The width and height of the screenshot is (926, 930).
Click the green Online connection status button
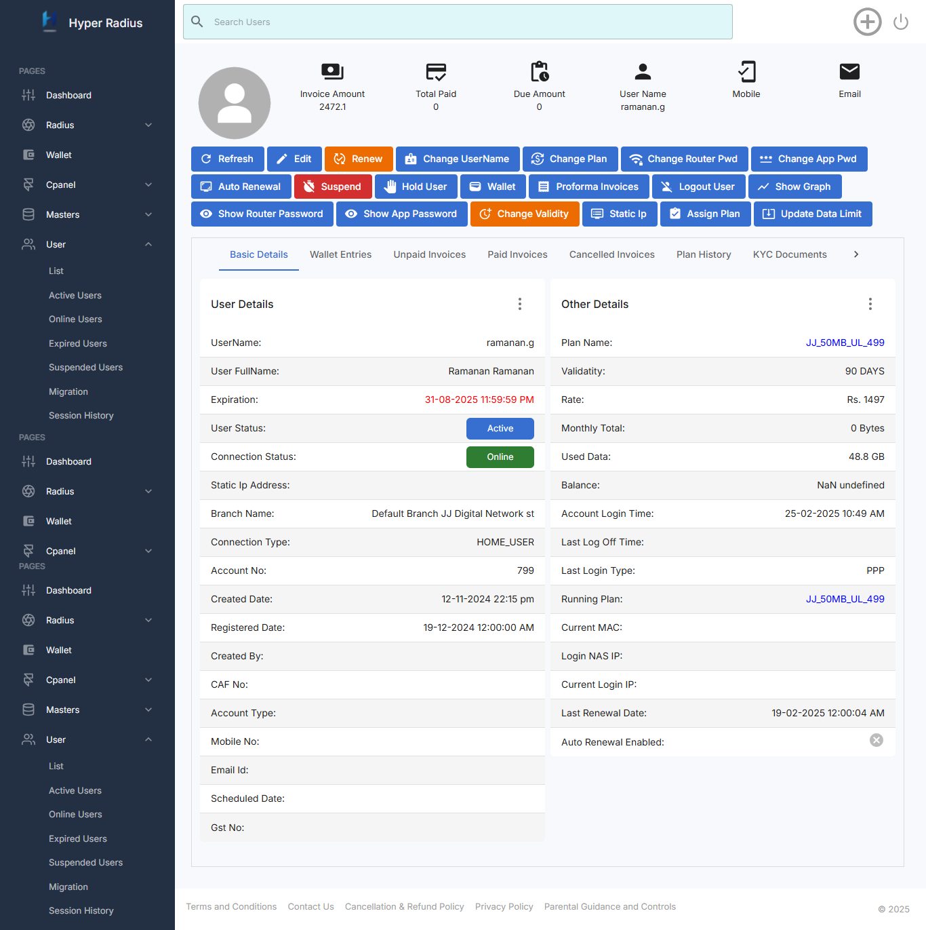500,457
